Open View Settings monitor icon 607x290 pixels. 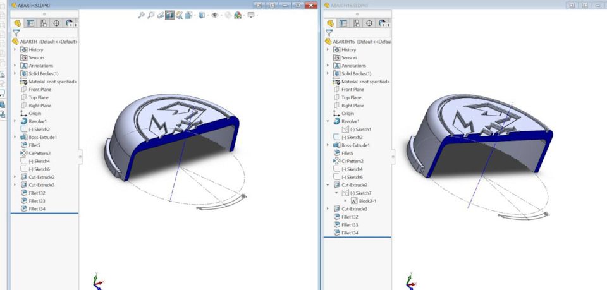pos(251,15)
